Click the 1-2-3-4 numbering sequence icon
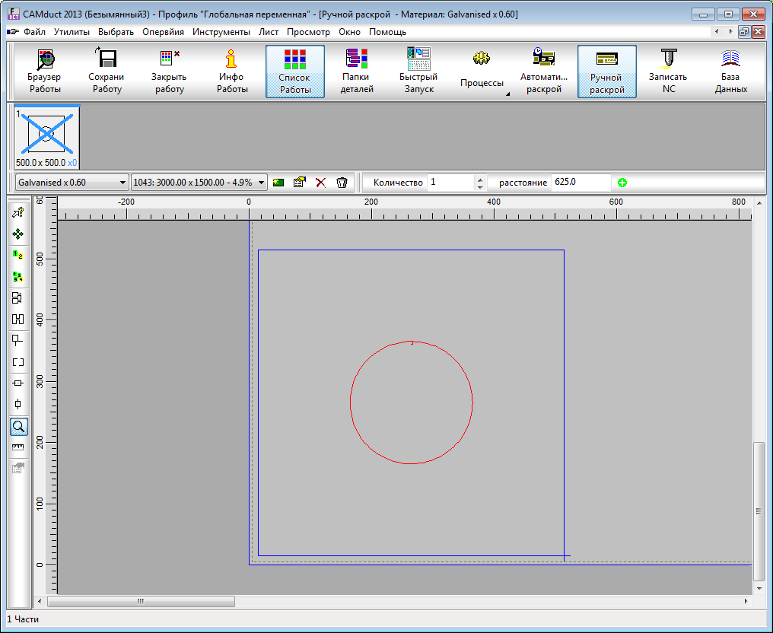773x633 pixels. tap(18, 277)
